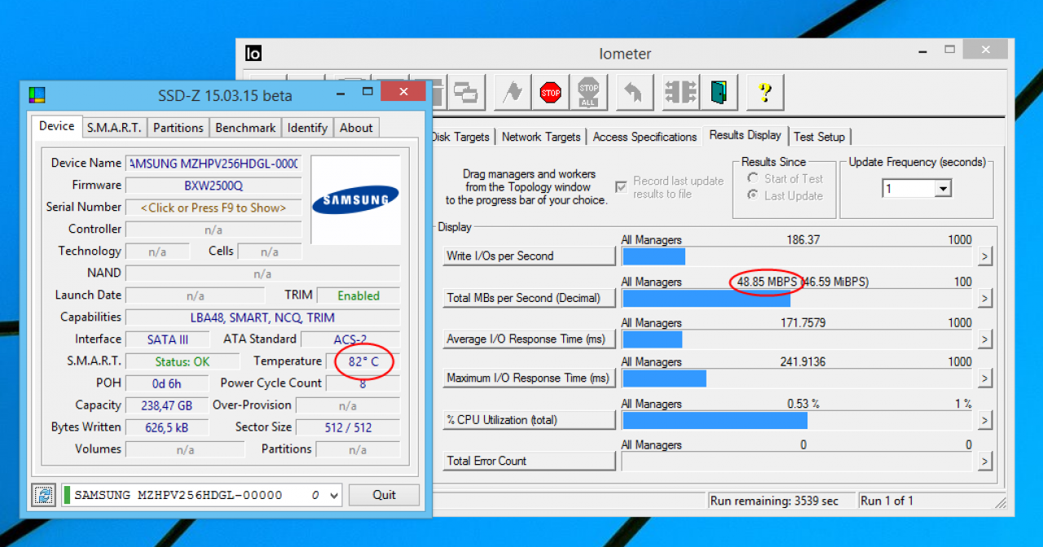Select the Device tab in SSD-Z
The height and width of the screenshot is (547, 1043).
point(57,126)
